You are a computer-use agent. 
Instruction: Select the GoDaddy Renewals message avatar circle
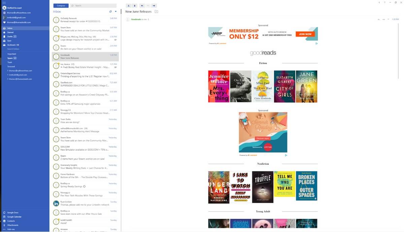56,20
